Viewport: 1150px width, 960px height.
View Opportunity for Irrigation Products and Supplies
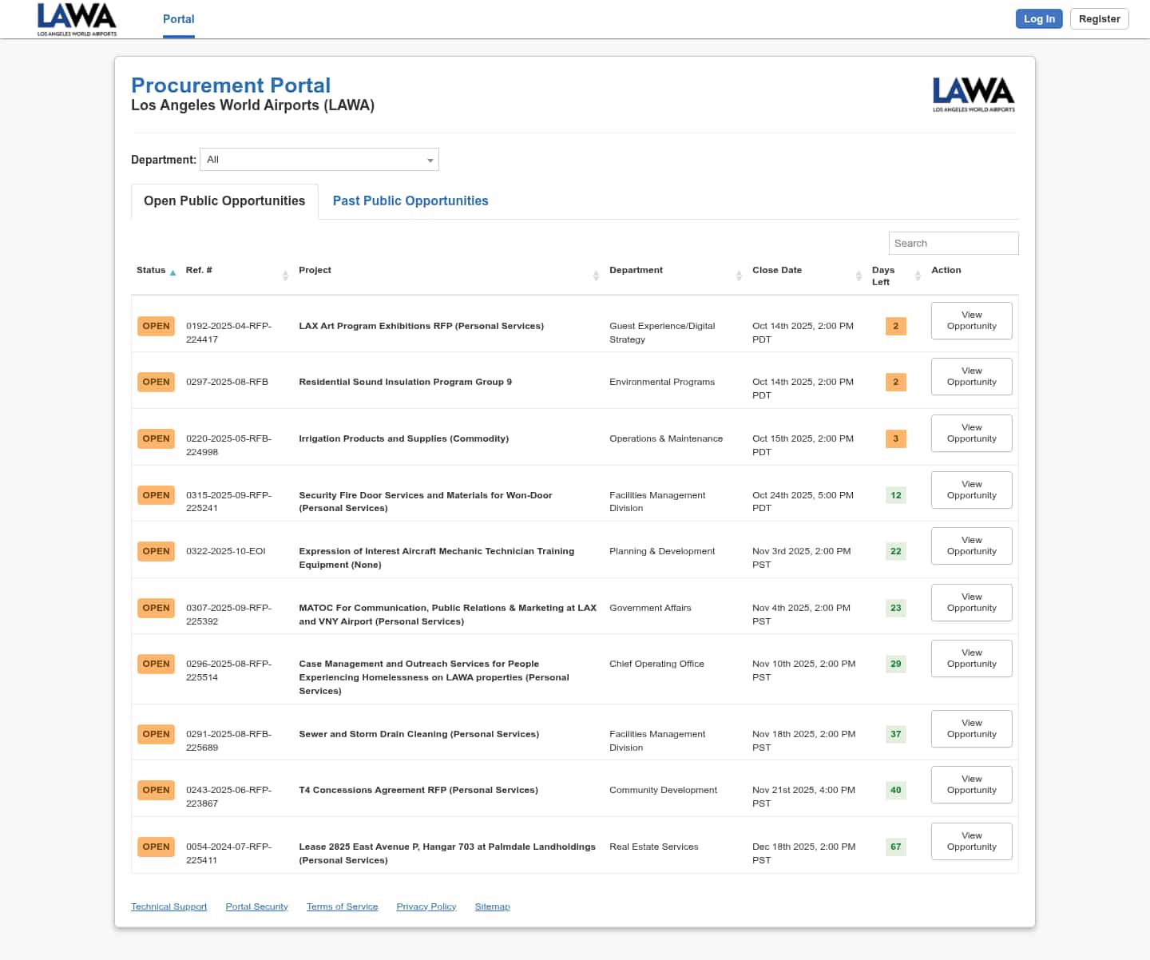(x=972, y=433)
